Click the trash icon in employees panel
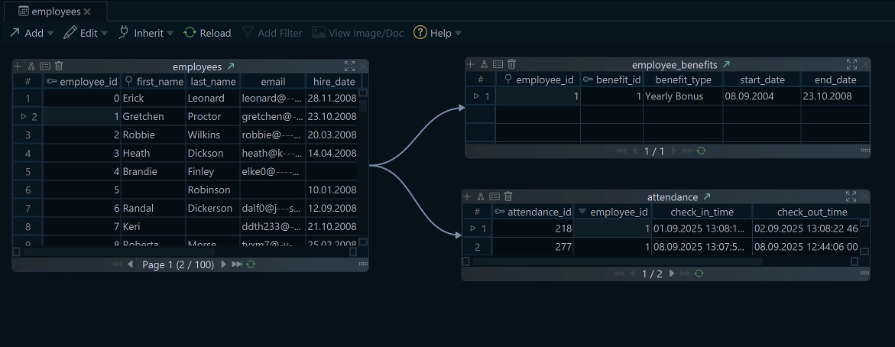895x347 pixels. (59, 66)
